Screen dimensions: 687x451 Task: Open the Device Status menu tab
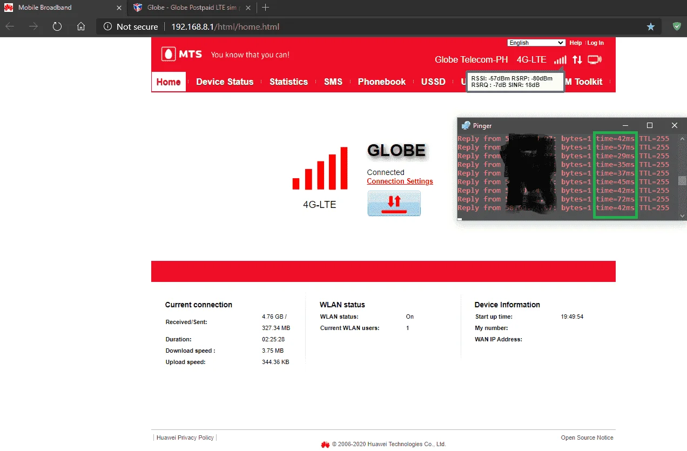tap(225, 82)
